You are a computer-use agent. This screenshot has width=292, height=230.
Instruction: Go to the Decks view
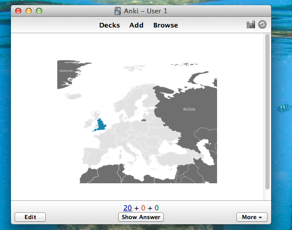pos(109,25)
